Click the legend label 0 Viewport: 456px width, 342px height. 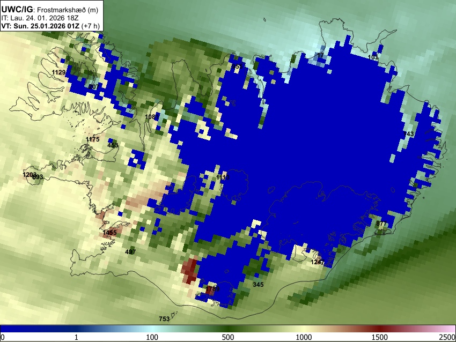(x=3, y=337)
